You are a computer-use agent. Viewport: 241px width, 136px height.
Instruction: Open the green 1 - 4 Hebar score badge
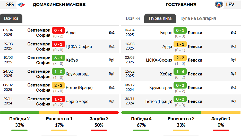click(180, 72)
